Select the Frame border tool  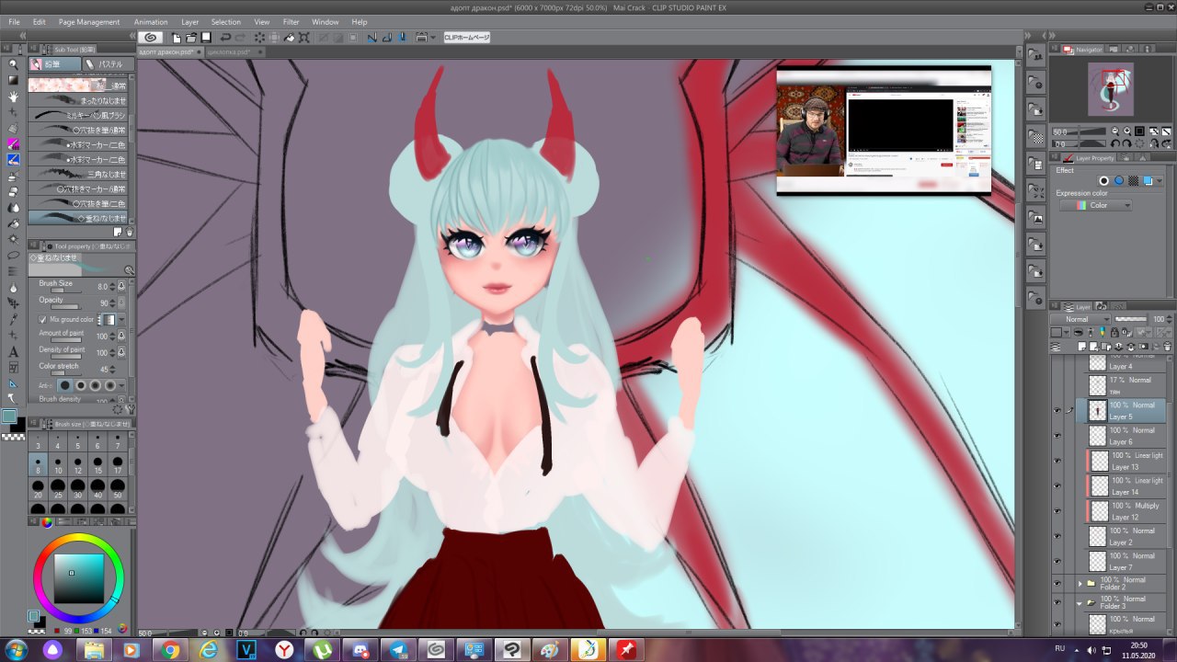pos(14,367)
